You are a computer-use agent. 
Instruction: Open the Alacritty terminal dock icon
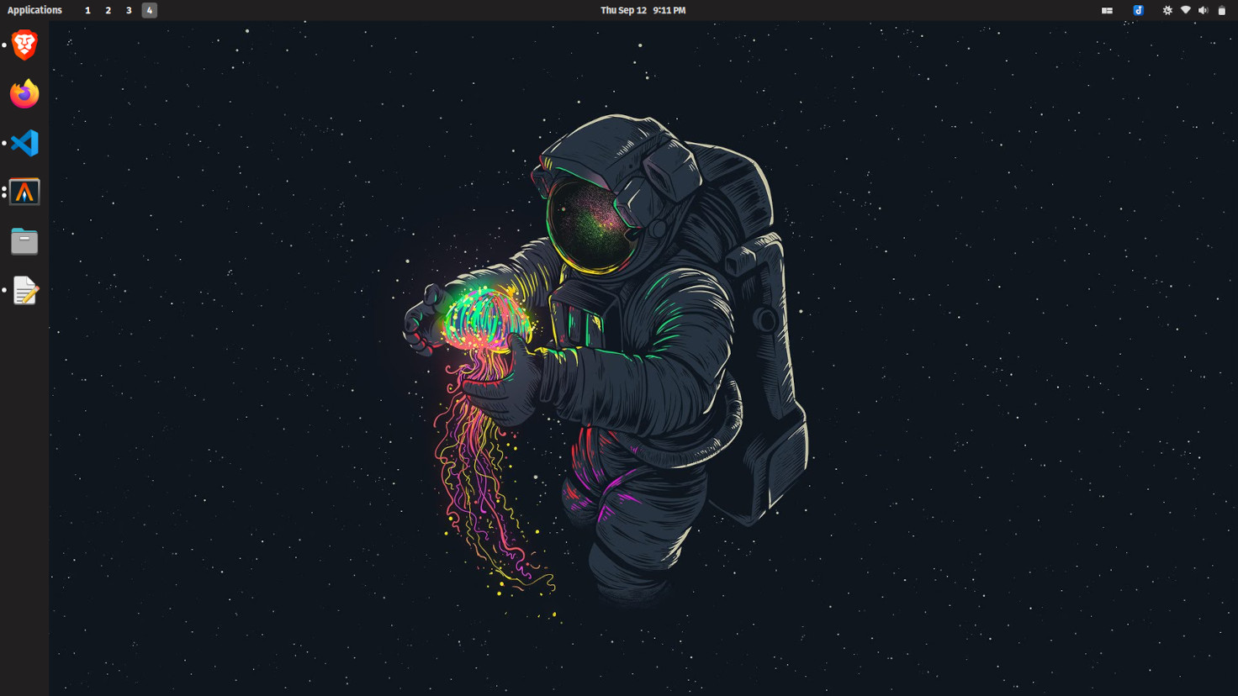24,192
